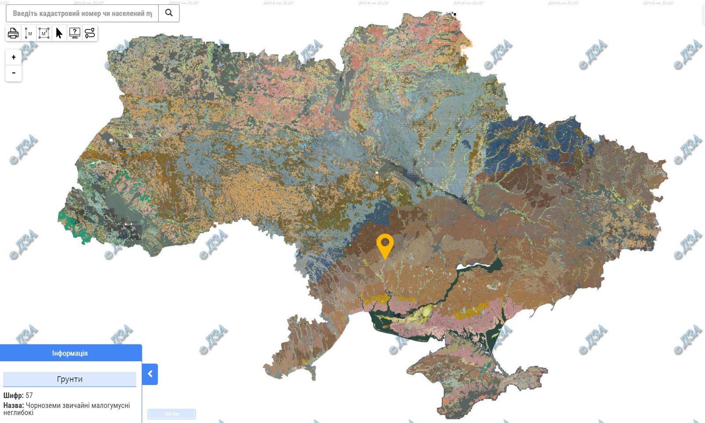The height and width of the screenshot is (423, 705).
Task: Open the Інформація panel header tab
Action: point(70,353)
